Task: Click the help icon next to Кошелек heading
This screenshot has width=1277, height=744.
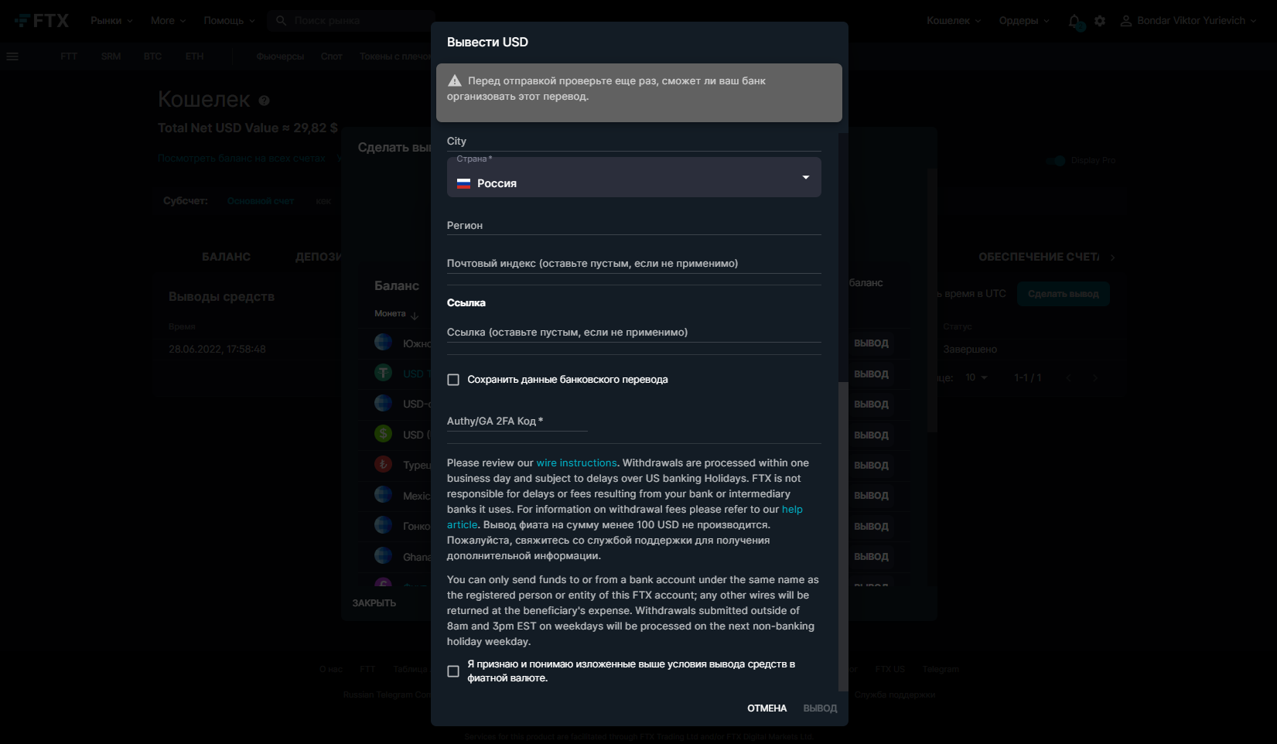Action: (x=264, y=101)
